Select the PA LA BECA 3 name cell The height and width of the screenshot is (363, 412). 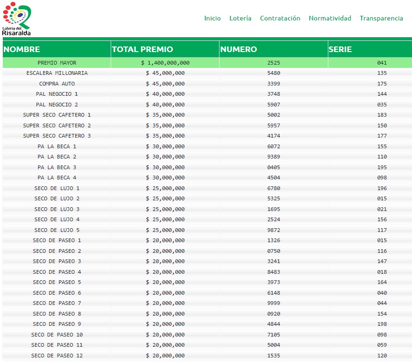click(57, 167)
